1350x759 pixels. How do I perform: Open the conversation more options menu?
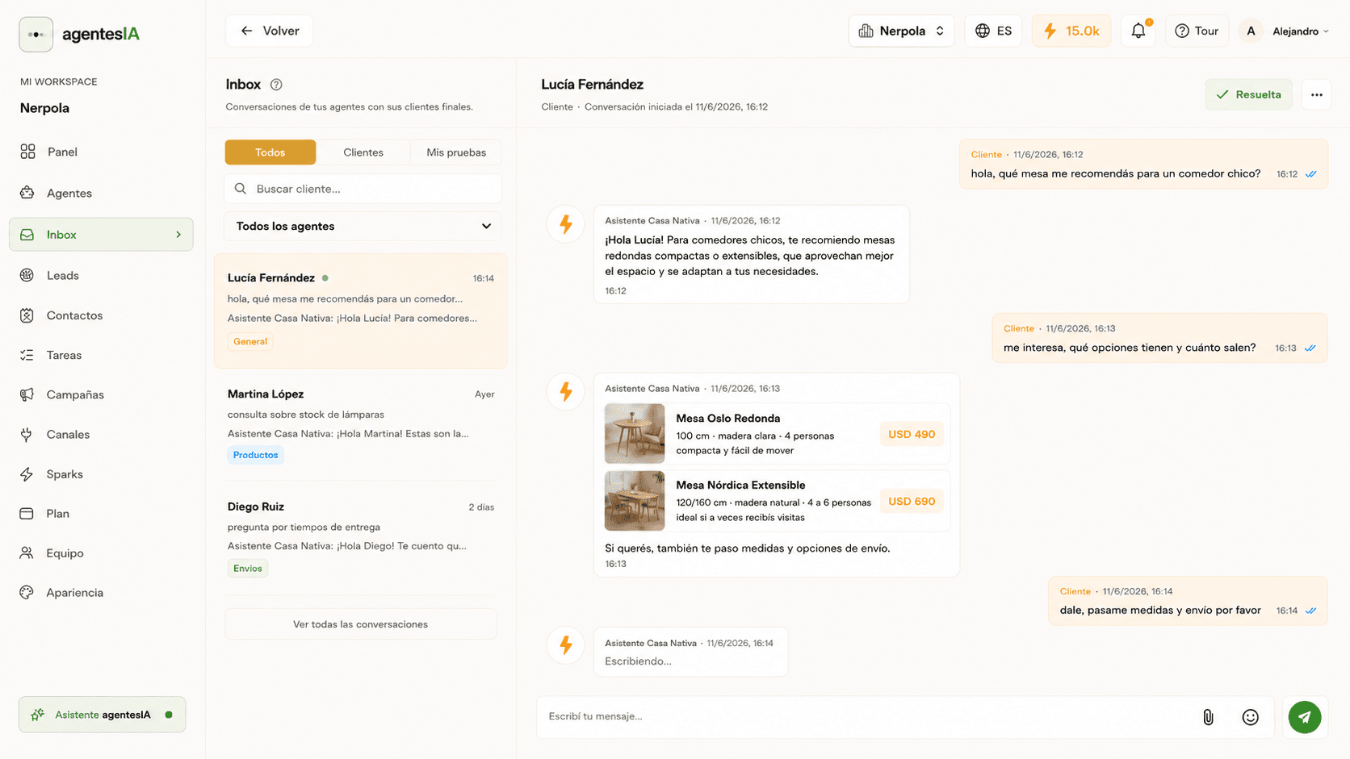point(1316,94)
